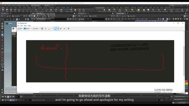Screen dimensions: 189x106
Task: Click the Camera shelf tool
Action: click(100, 10)
